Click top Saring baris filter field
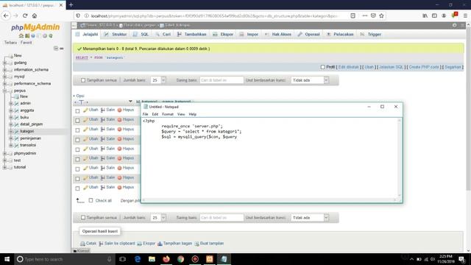This screenshot has height=265, width=471. pos(222,80)
